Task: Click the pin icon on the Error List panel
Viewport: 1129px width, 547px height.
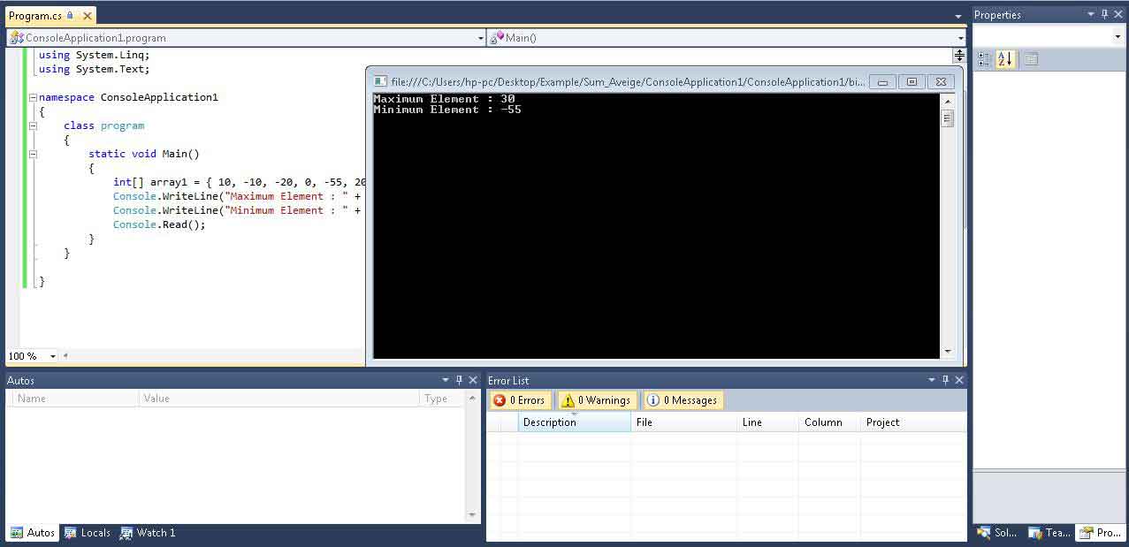Action: click(945, 380)
